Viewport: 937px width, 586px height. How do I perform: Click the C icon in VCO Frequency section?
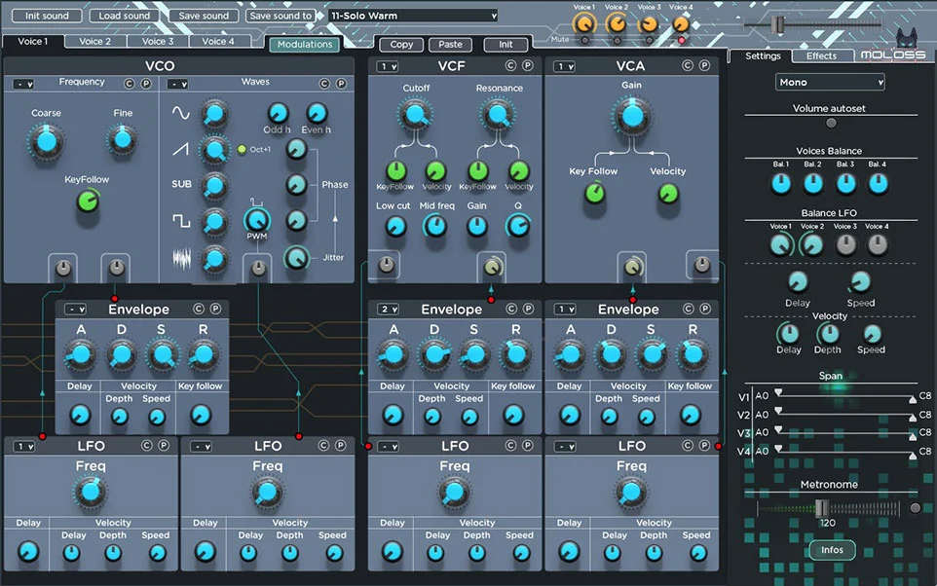coord(131,84)
